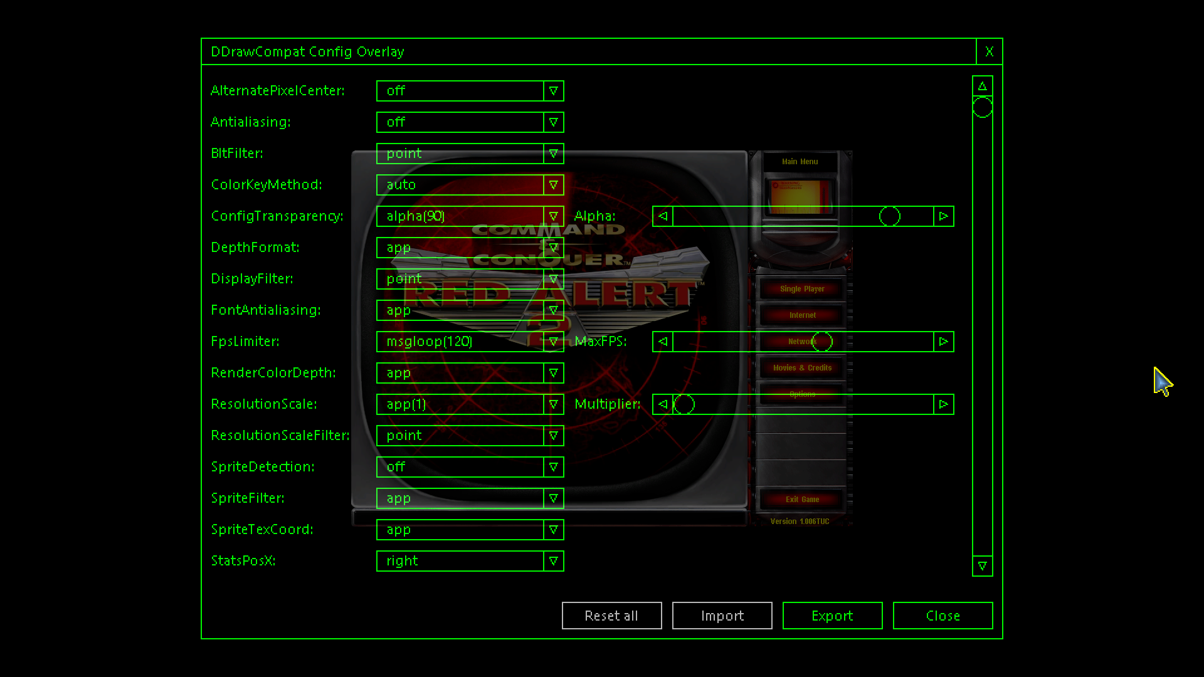Click the scrollbar down arrow

click(982, 566)
